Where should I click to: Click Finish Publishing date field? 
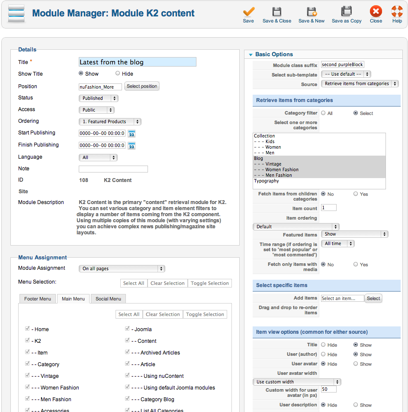click(102, 145)
